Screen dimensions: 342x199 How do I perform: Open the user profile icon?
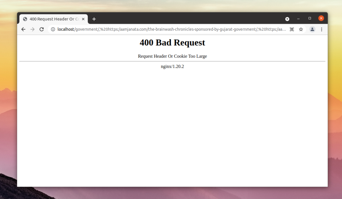coord(312,29)
